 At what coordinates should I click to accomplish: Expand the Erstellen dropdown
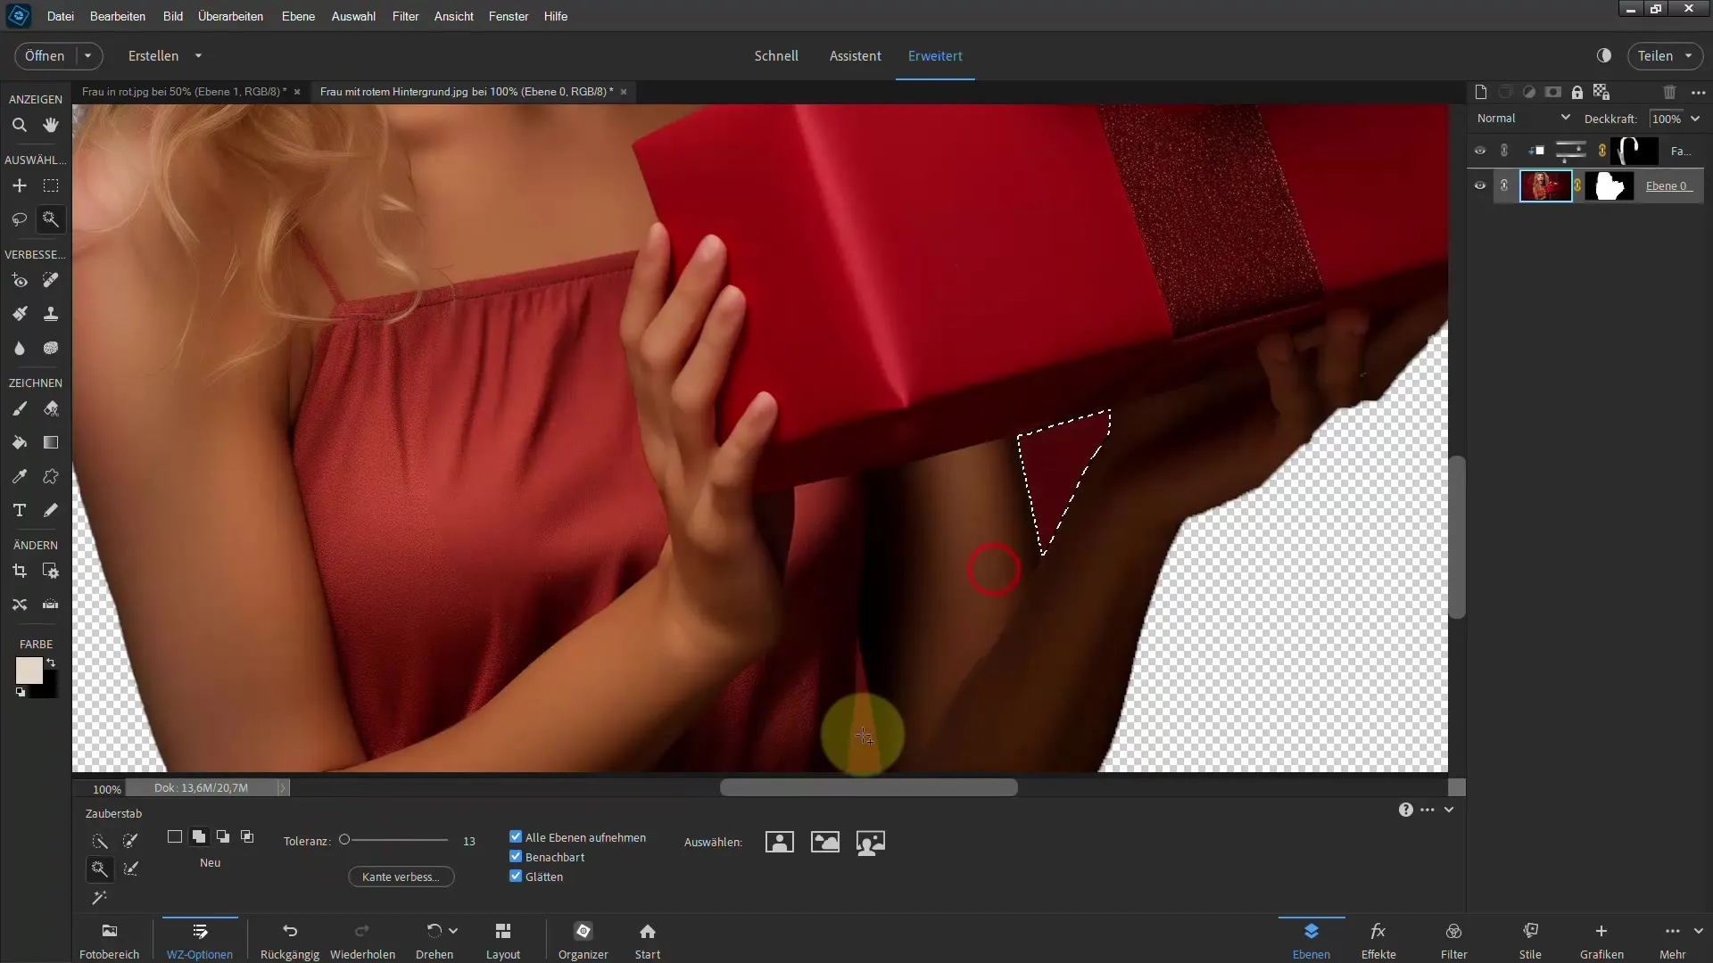[x=198, y=55]
